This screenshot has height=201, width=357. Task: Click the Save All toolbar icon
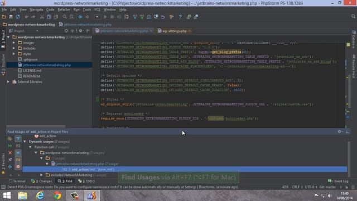tap(11, 17)
